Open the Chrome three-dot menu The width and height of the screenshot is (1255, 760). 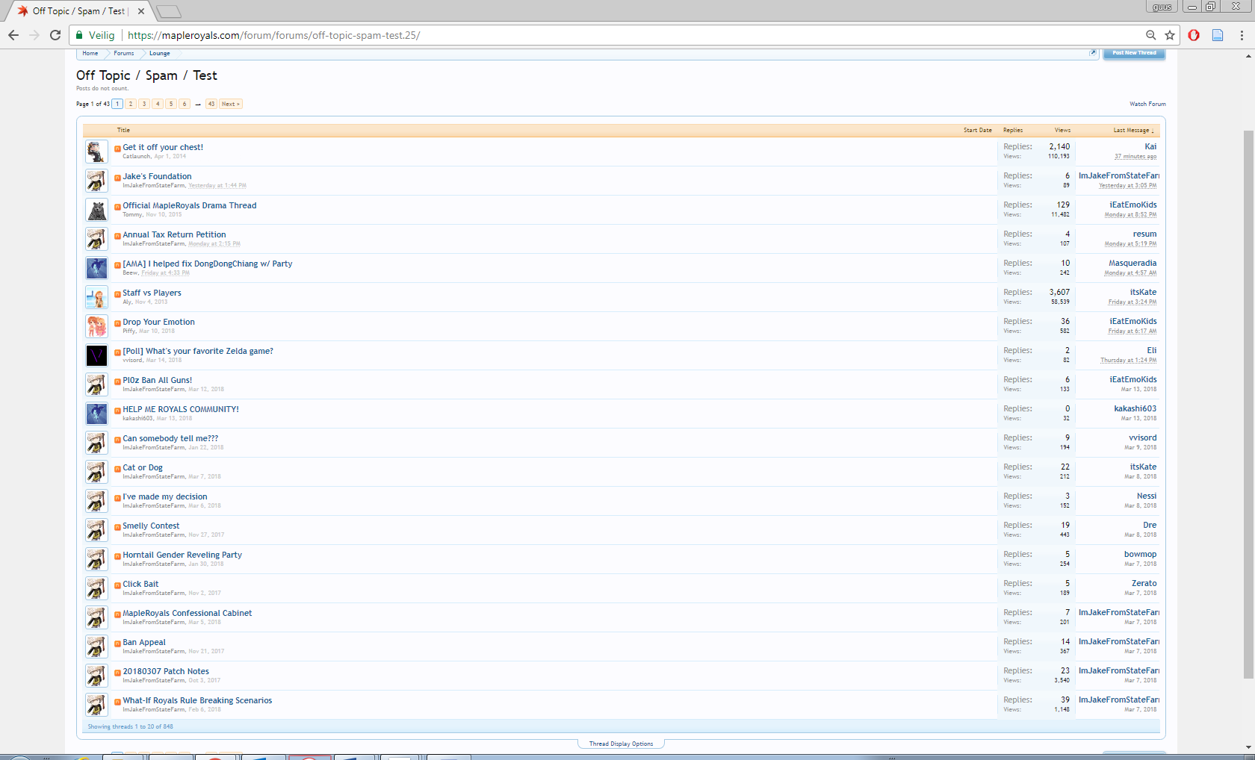(x=1242, y=35)
